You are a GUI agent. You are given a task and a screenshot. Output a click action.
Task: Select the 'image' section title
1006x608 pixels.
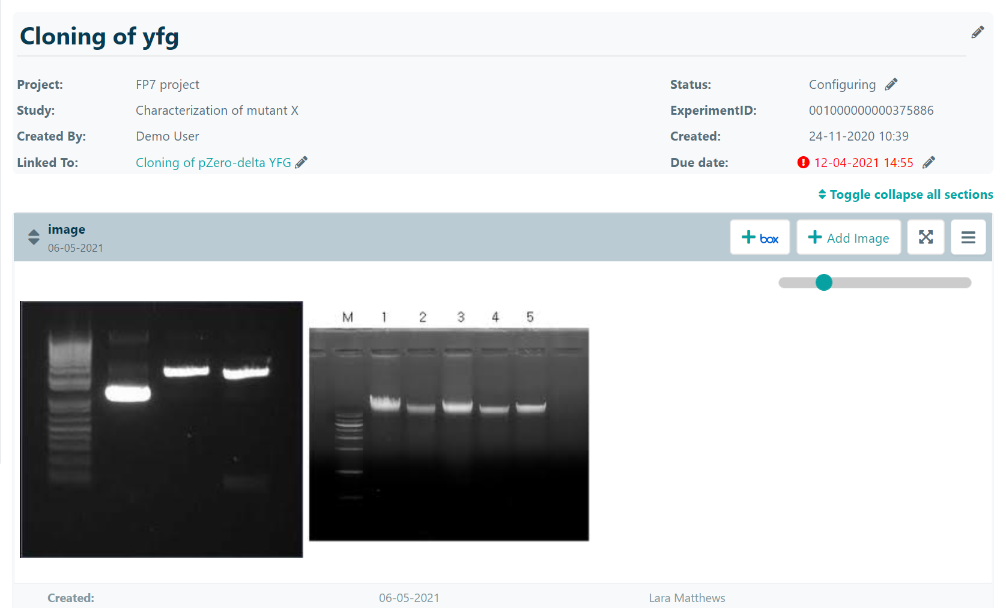[x=67, y=230]
